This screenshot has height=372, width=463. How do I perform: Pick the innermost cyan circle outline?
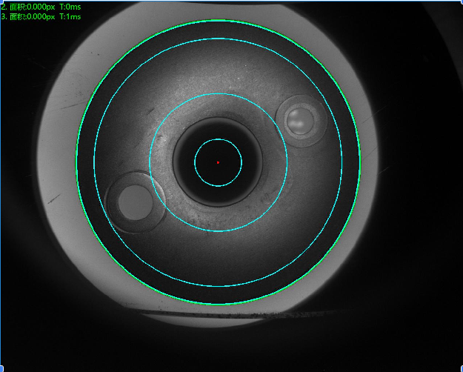pyautogui.click(x=218, y=139)
